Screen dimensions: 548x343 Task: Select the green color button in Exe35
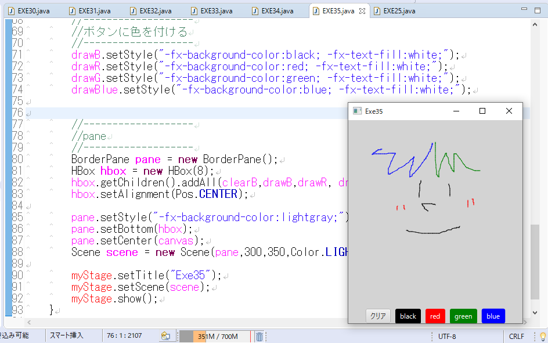click(x=463, y=316)
